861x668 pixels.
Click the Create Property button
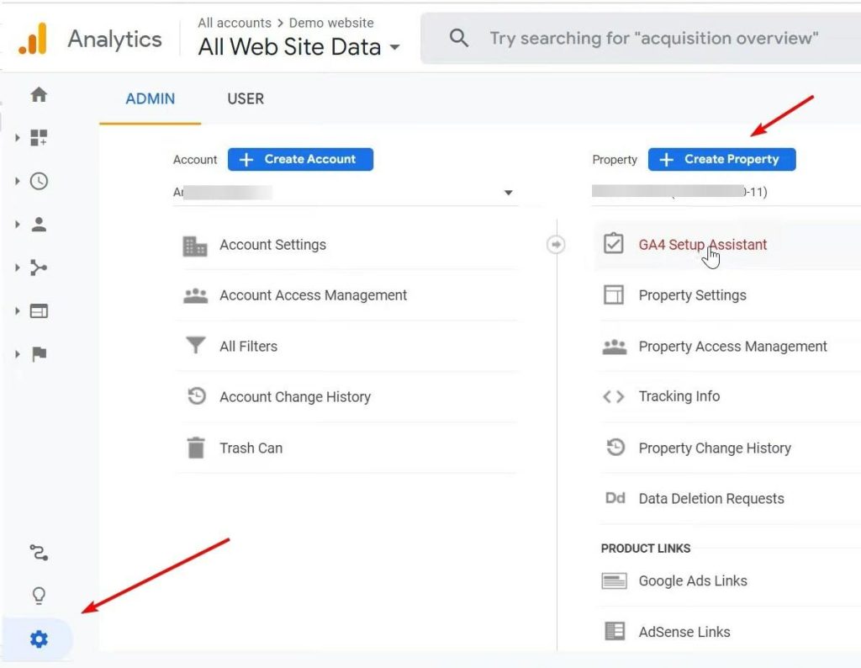(x=721, y=159)
